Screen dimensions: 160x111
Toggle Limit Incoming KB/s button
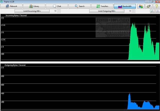(x=32, y=11)
